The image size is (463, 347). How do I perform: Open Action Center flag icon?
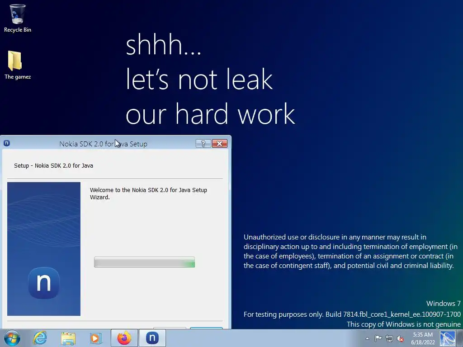coord(378,338)
